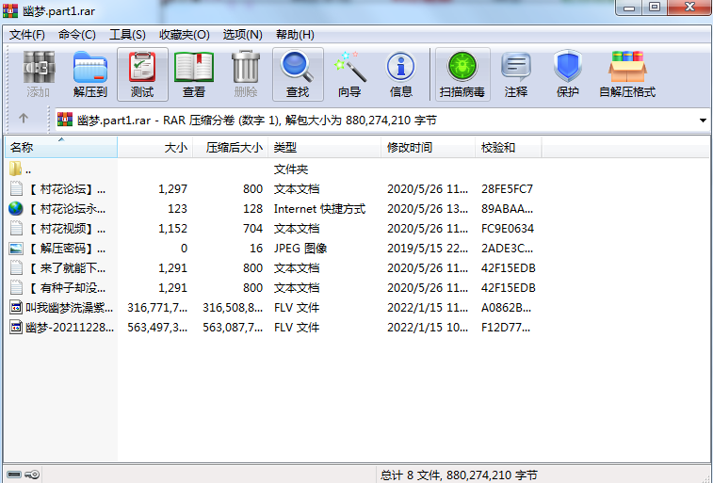Run the Test (测试) archive tool
This screenshot has height=483, width=713.
click(142, 74)
